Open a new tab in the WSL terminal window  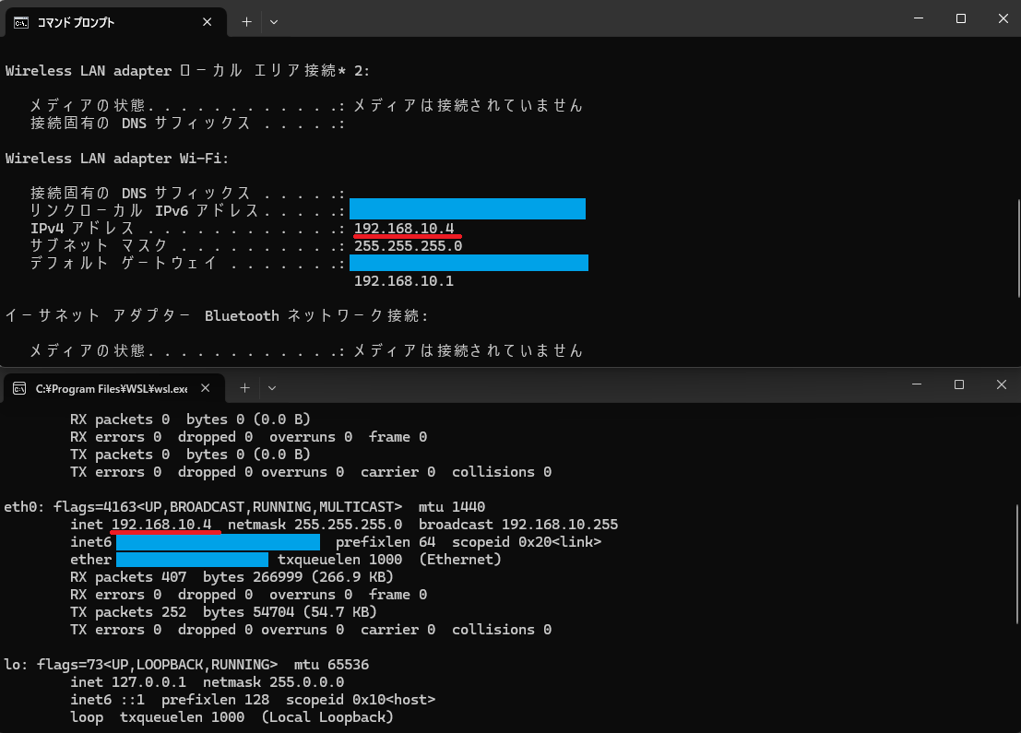click(x=245, y=387)
